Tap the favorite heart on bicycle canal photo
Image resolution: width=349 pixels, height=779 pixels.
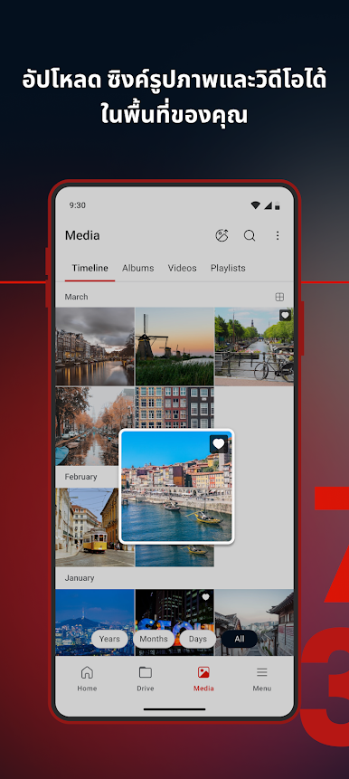point(285,316)
